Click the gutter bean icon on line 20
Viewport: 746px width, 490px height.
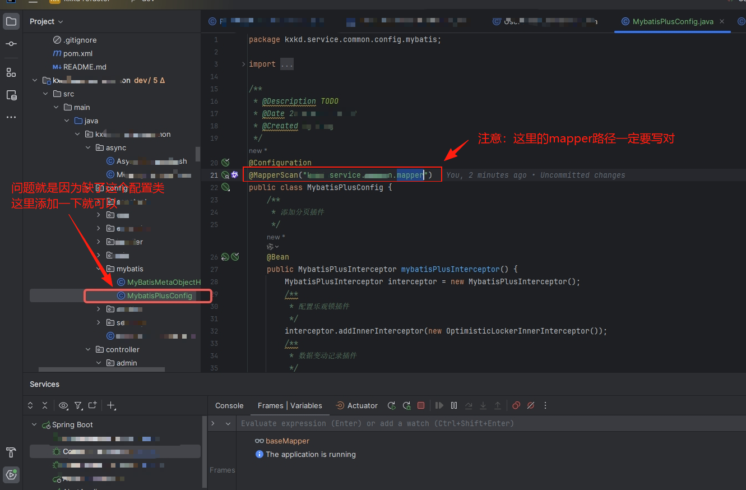point(225,163)
